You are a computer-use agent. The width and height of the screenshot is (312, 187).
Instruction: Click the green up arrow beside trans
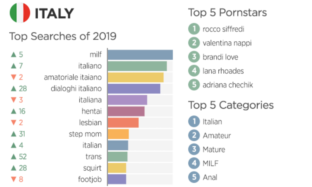(x=13, y=157)
